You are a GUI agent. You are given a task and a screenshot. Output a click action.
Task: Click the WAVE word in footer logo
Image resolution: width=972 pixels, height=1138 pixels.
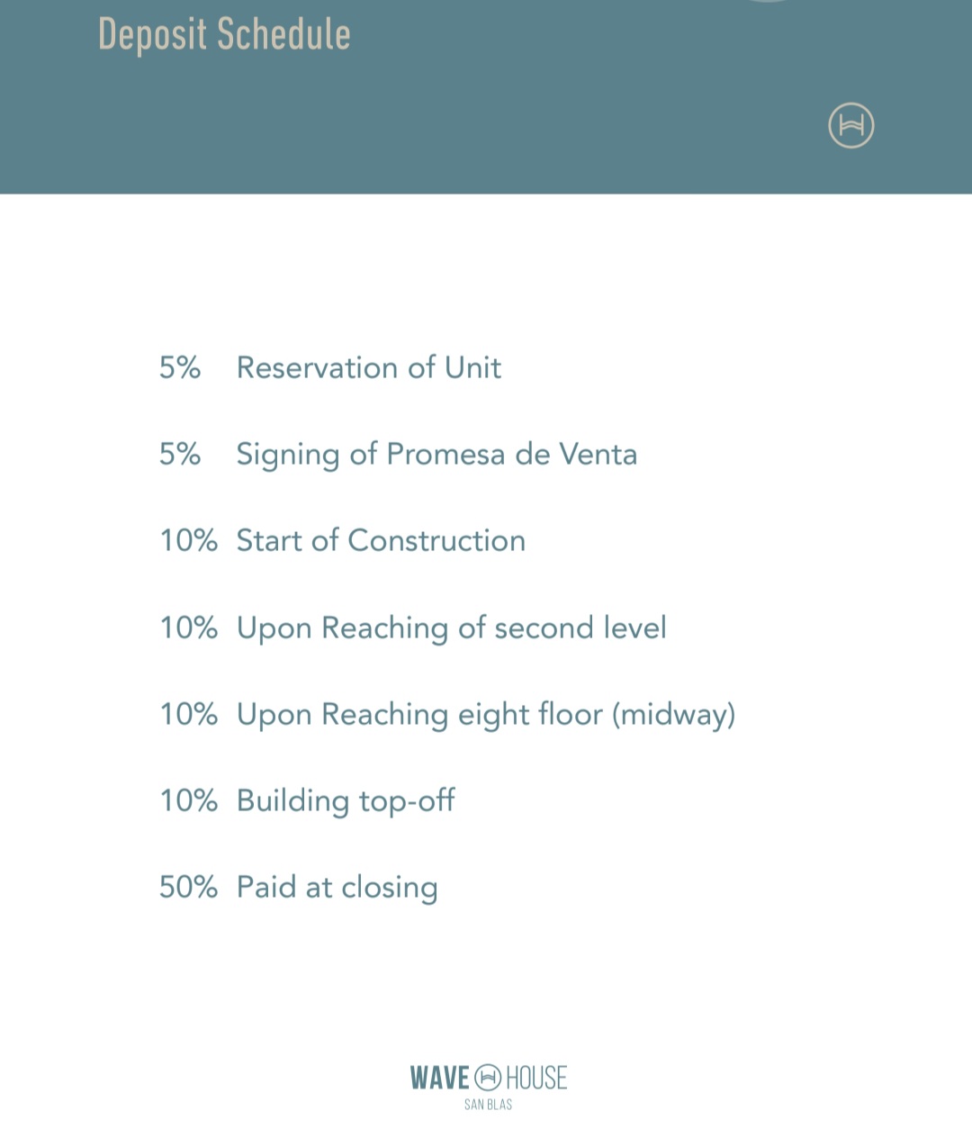[x=439, y=1078]
